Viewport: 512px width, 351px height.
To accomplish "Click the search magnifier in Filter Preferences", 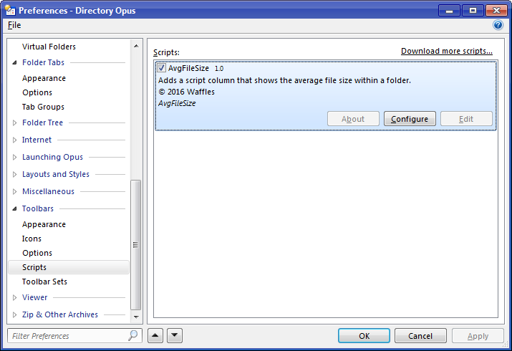I will [x=133, y=335].
